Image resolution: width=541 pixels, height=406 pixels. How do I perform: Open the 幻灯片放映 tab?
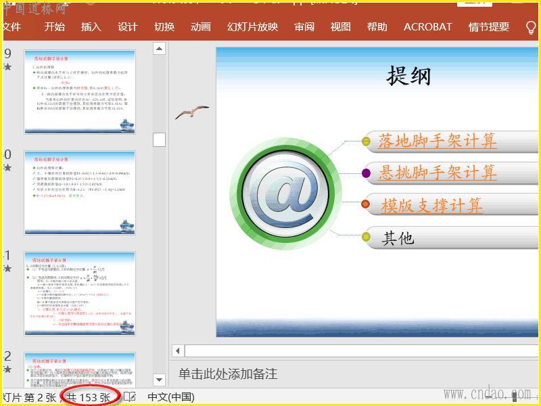(x=252, y=26)
